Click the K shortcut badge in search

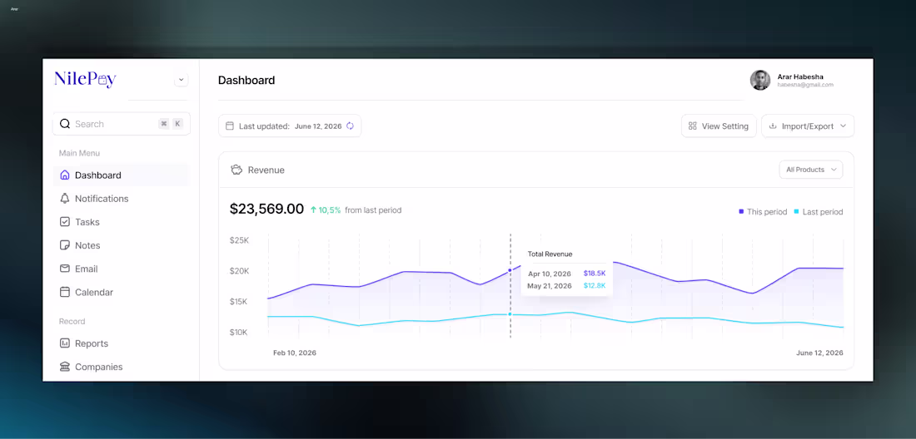177,124
